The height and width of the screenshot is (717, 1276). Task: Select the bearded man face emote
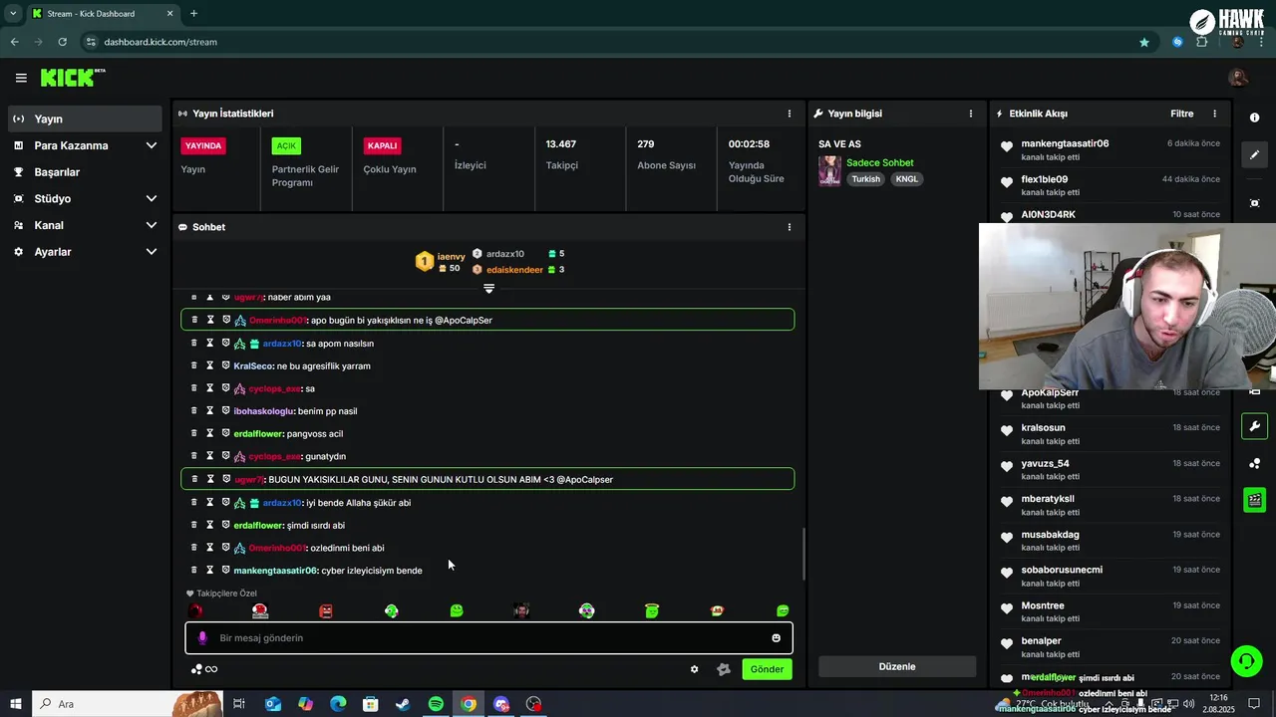coord(521,610)
